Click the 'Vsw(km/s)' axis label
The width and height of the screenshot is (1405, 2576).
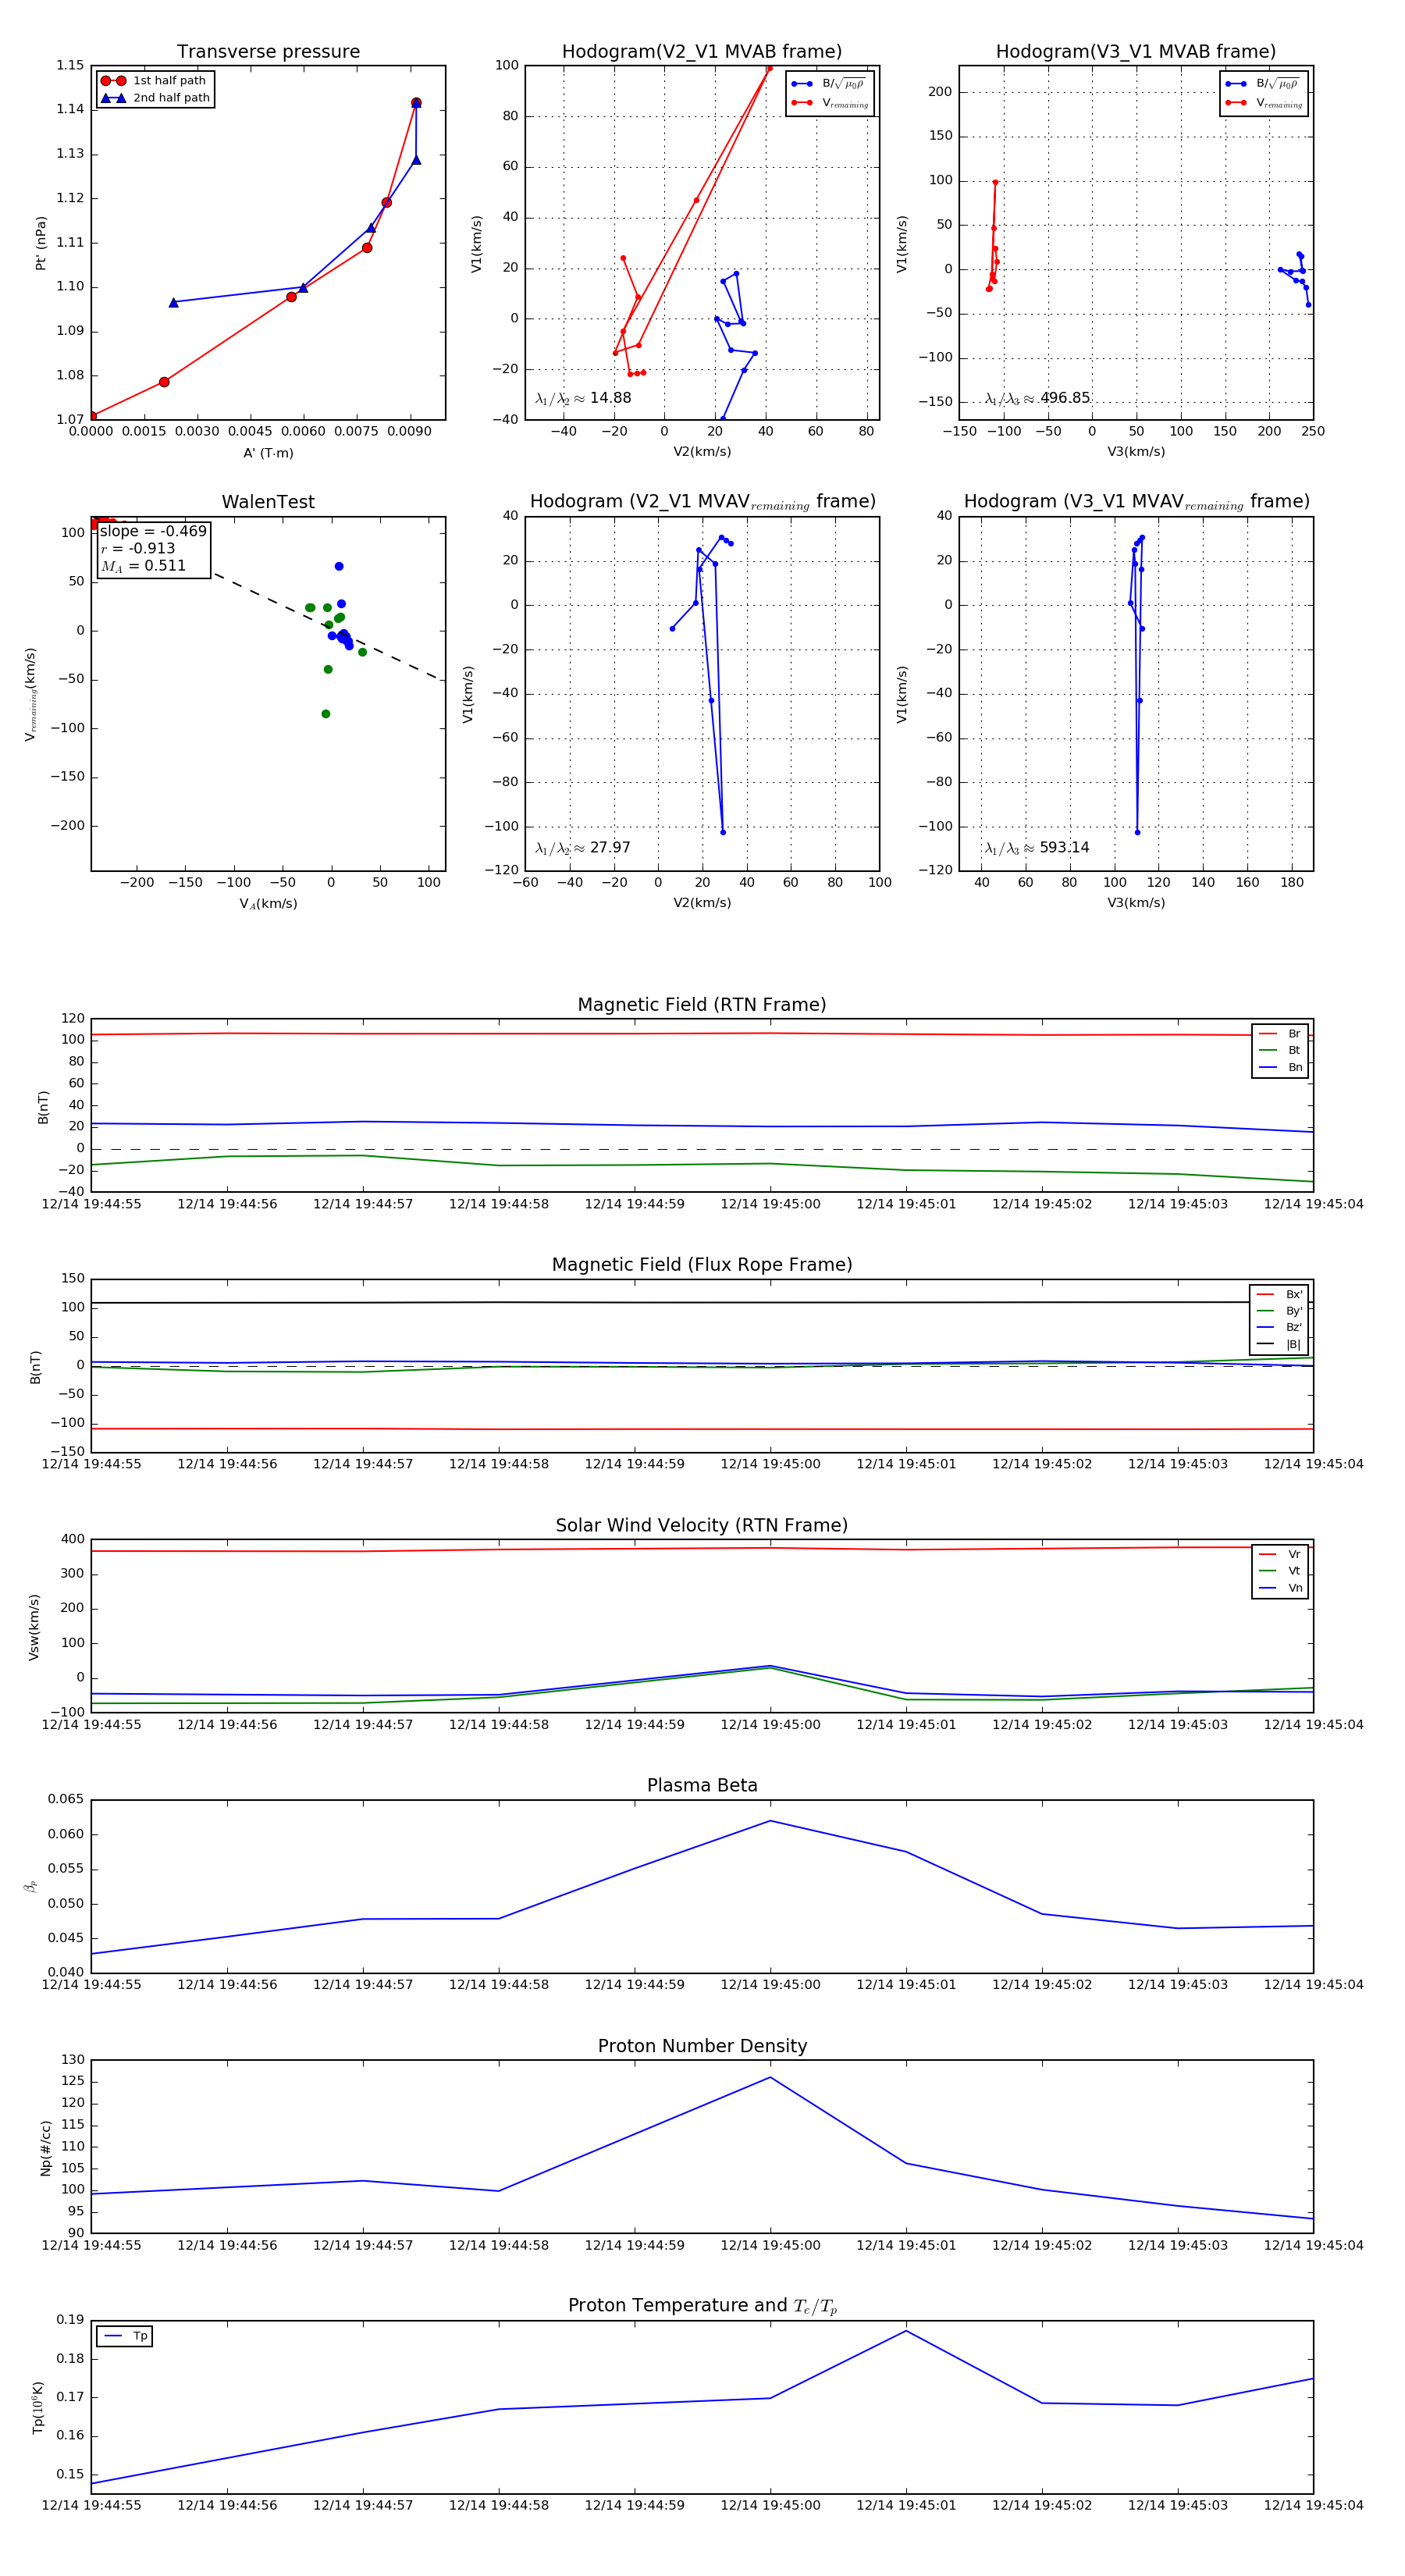34,1627
